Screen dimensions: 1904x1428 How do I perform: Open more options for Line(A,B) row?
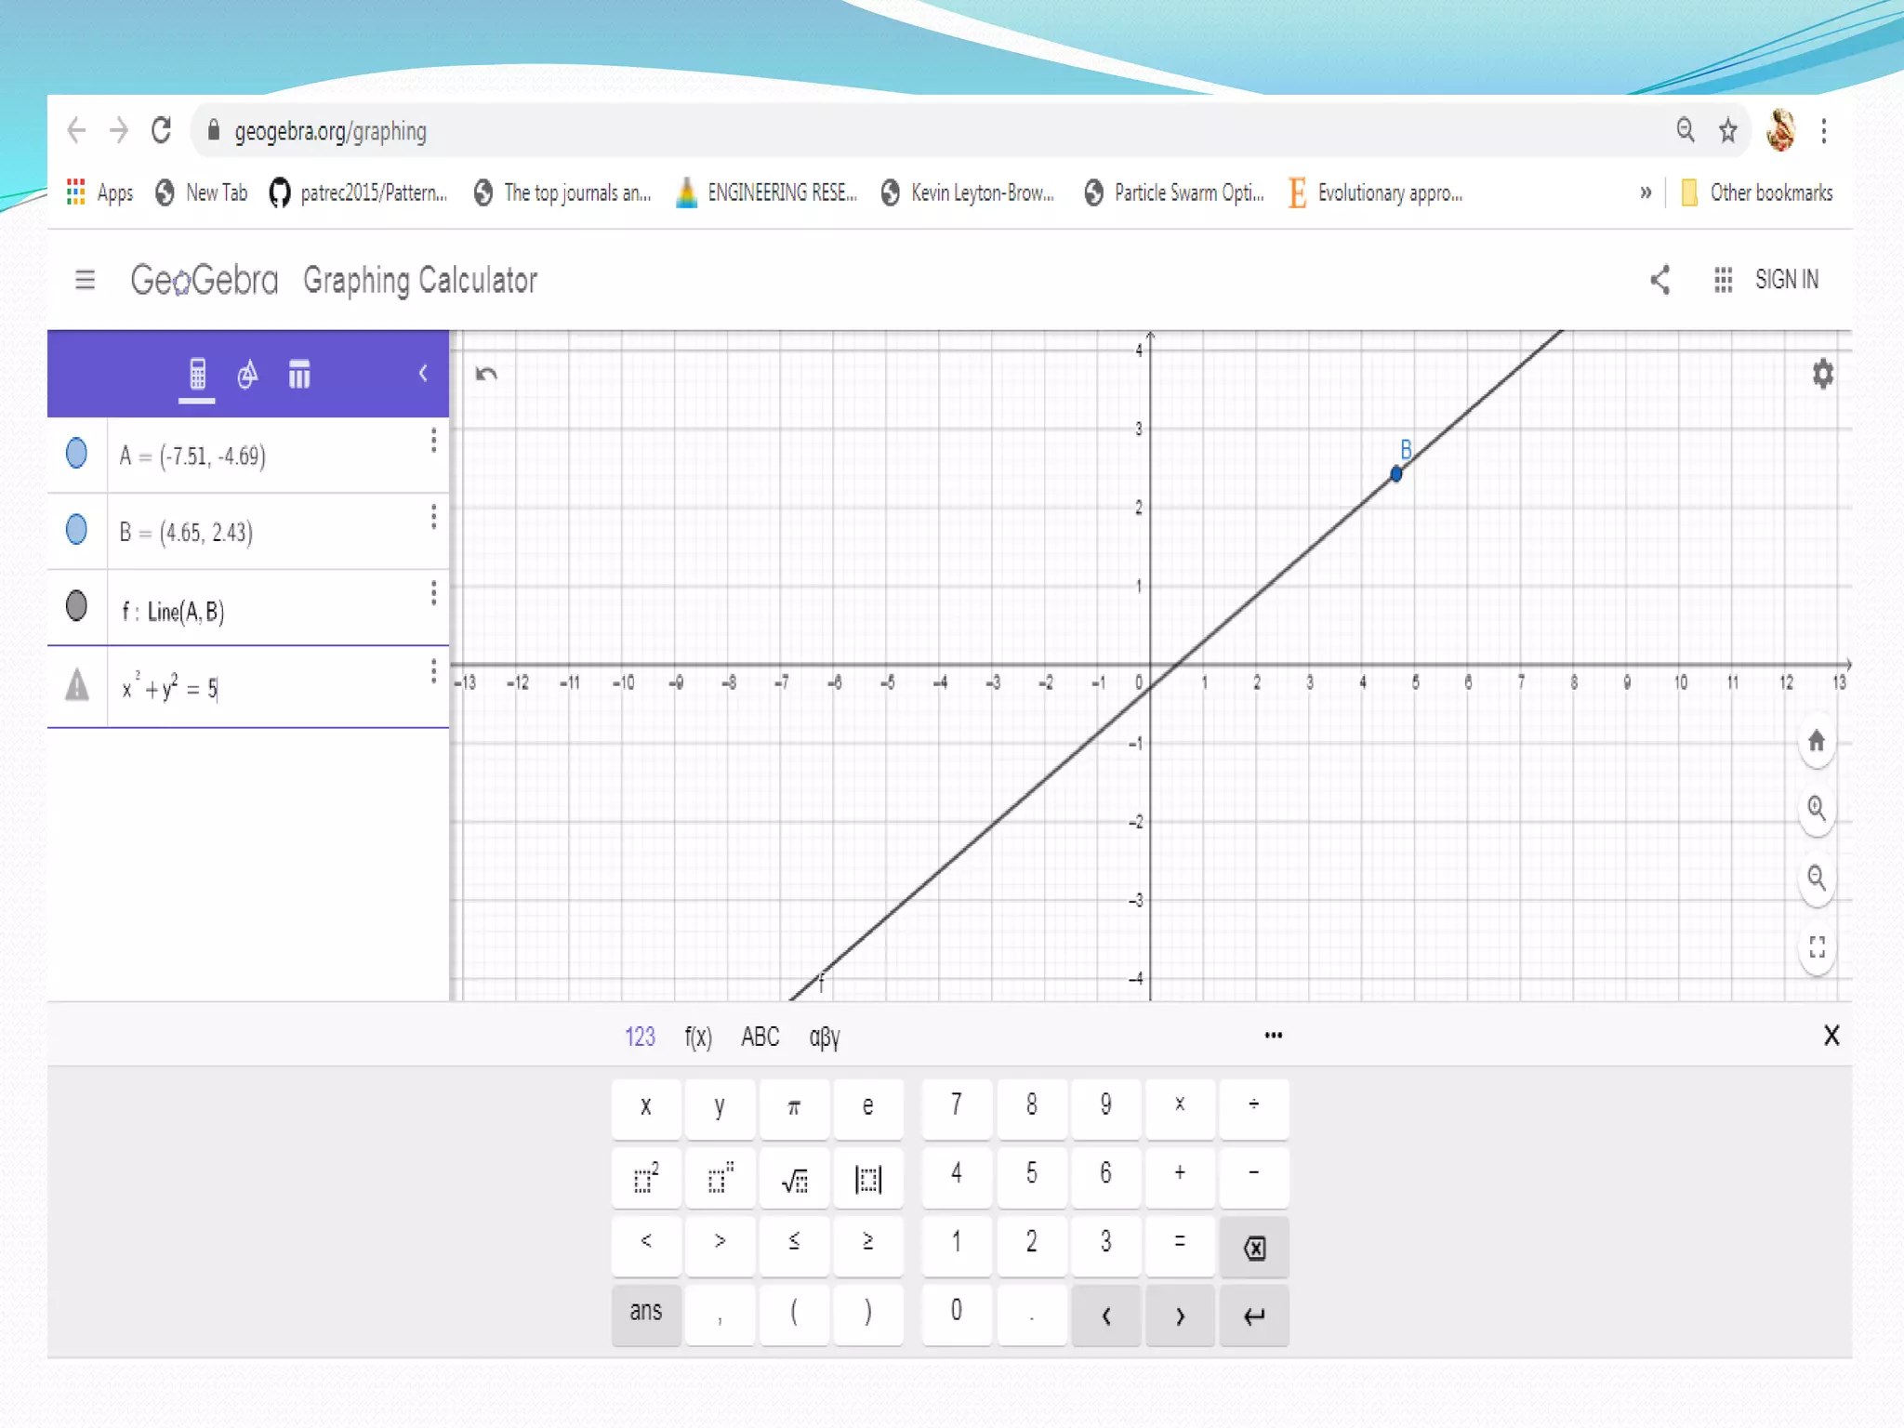(433, 593)
